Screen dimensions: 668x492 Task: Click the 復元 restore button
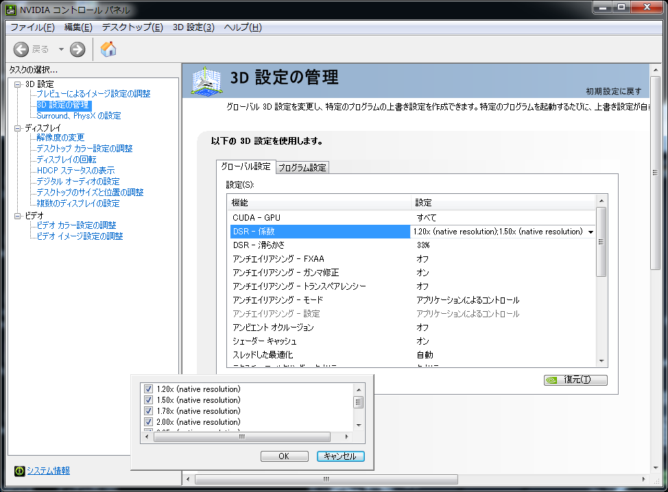click(x=575, y=380)
